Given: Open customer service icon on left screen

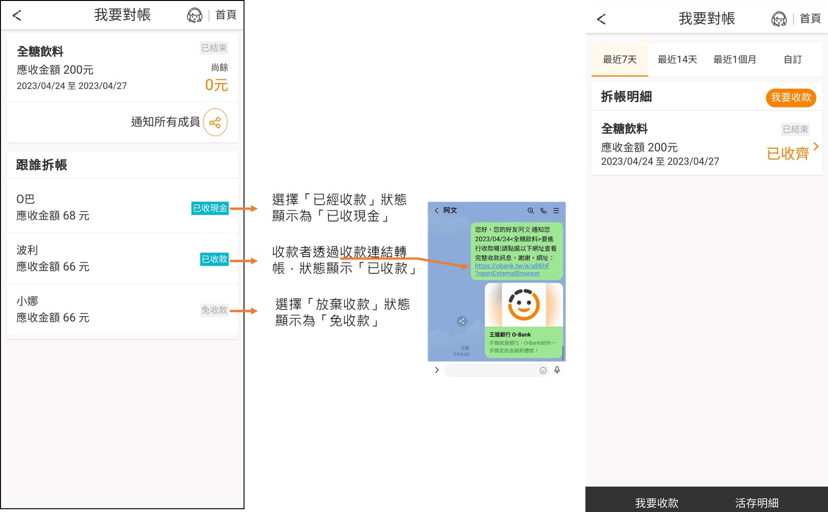Looking at the screenshot, I should 194,15.
